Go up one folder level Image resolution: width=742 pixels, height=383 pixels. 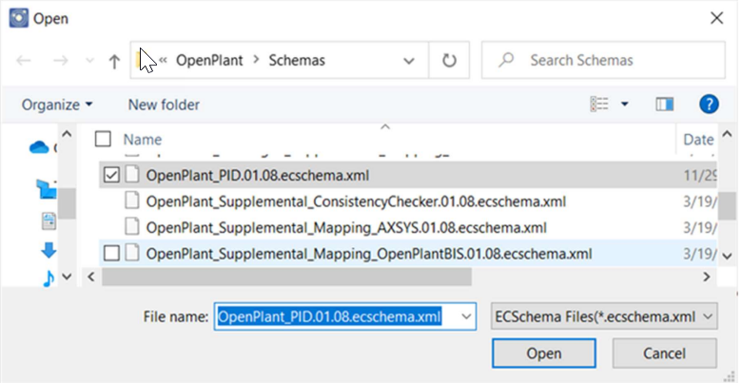click(114, 61)
